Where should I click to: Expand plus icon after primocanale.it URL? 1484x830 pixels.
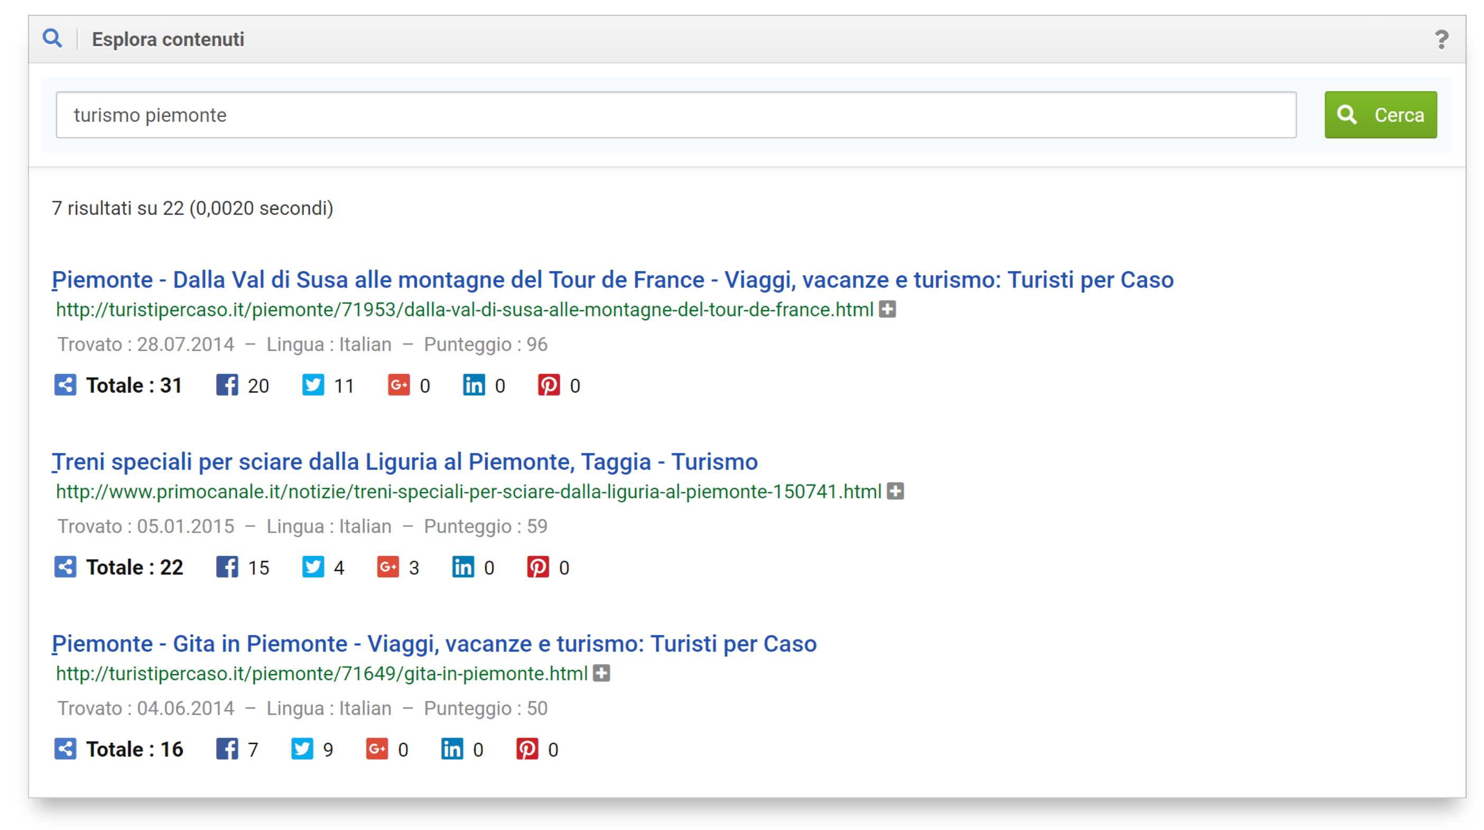pyautogui.click(x=895, y=491)
